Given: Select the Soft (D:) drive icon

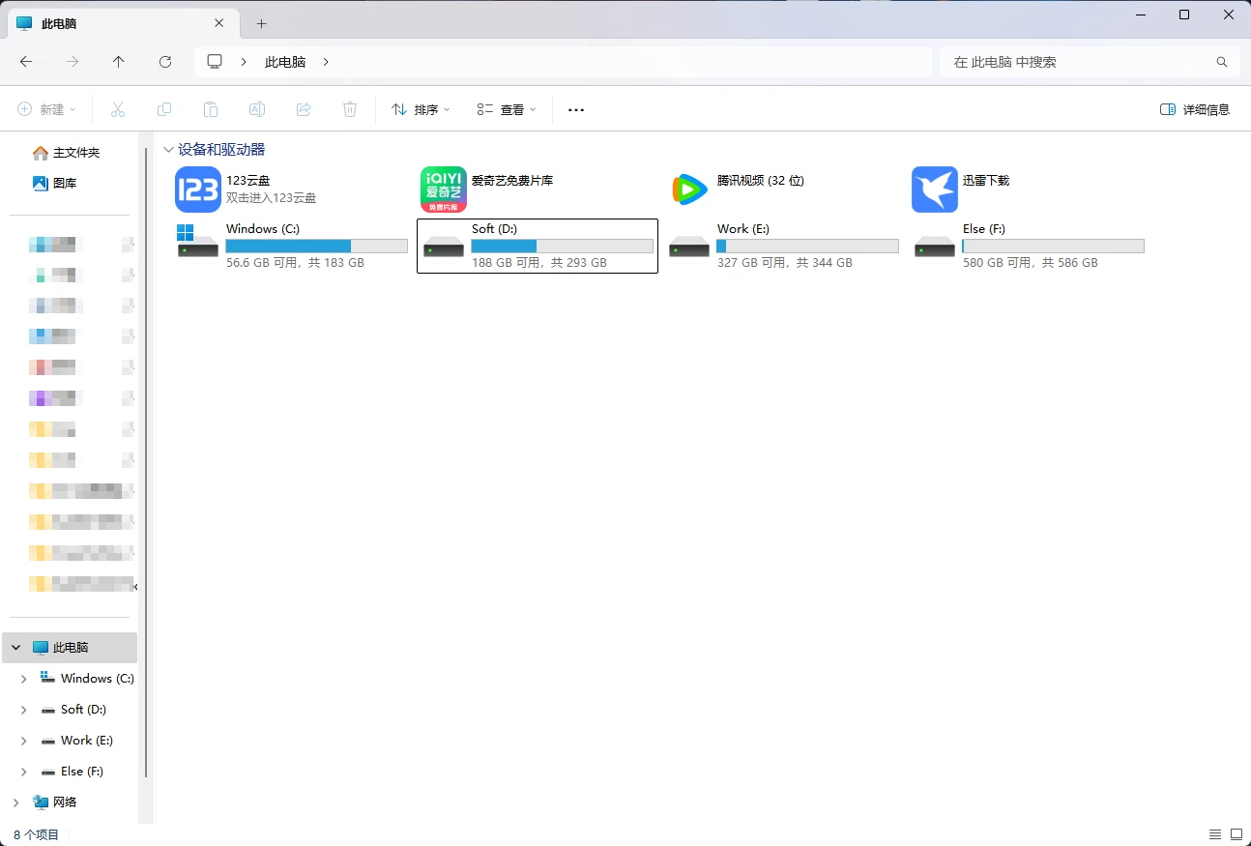Looking at the screenshot, I should point(444,248).
